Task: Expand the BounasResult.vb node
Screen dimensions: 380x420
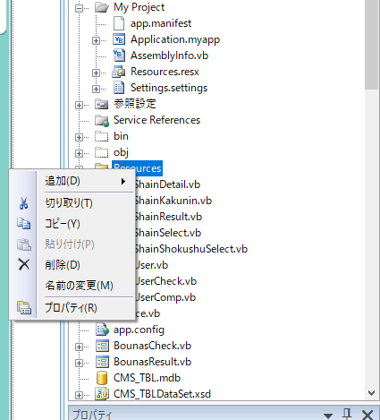Action: [79, 363]
